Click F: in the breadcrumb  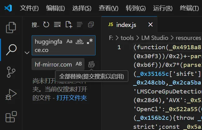pyautogui.click(x=111, y=38)
